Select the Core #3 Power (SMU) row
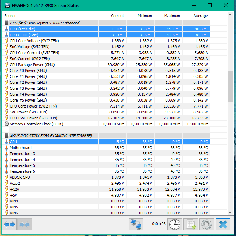The height and width of the screenshot is (236, 236). click(106, 88)
